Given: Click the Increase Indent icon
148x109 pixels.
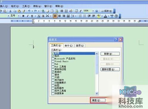Looking at the screenshot, I should tap(93, 16).
